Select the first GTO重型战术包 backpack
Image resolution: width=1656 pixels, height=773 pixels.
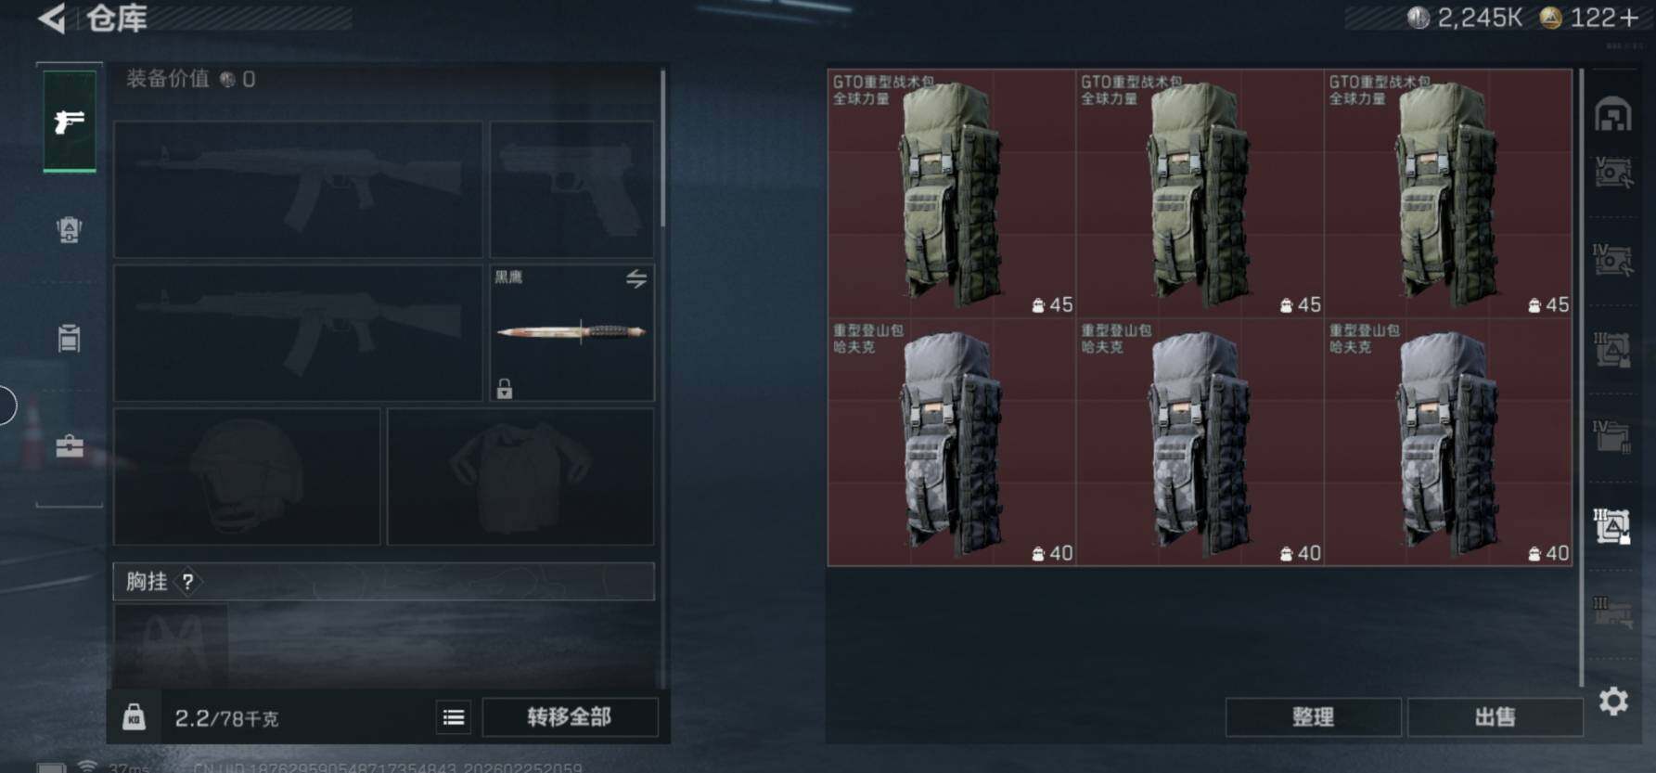[952, 193]
